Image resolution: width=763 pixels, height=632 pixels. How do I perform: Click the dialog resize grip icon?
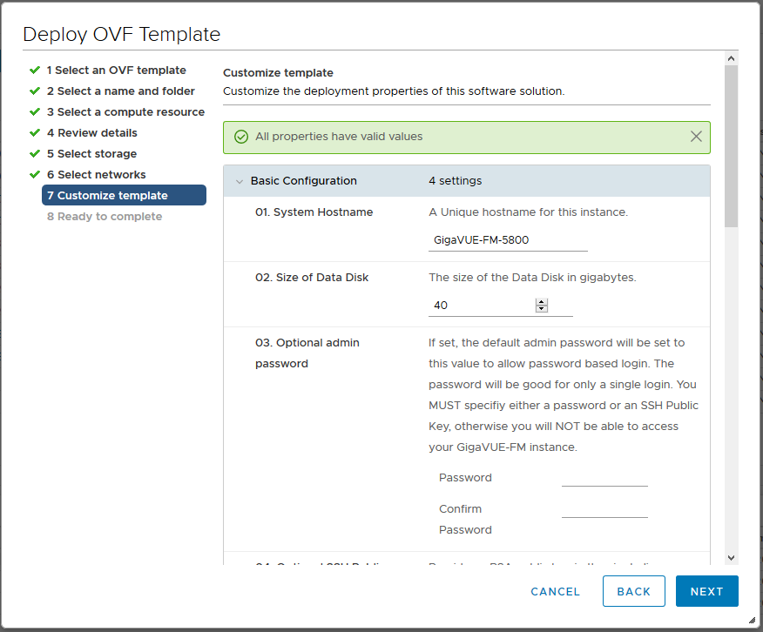[x=752, y=620]
